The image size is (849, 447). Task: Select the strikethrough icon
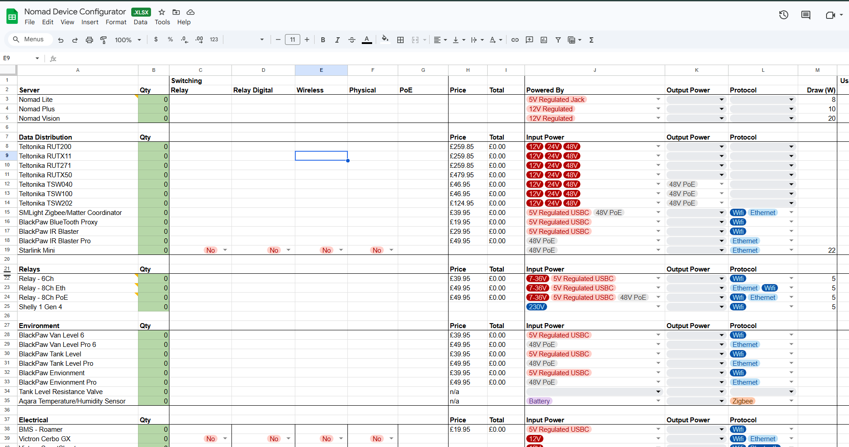tap(352, 39)
